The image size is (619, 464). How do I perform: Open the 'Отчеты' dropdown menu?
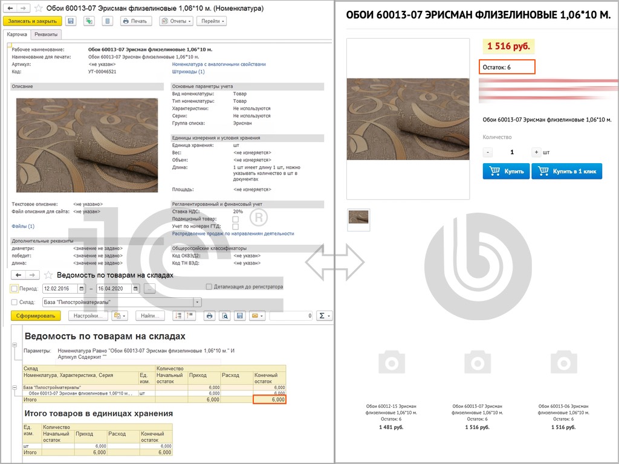tap(176, 21)
